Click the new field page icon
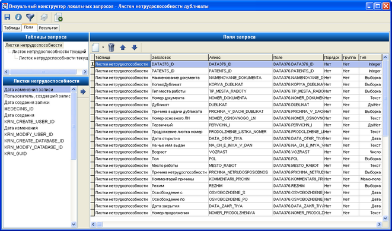The height and width of the screenshot is (231, 392). click(95, 47)
